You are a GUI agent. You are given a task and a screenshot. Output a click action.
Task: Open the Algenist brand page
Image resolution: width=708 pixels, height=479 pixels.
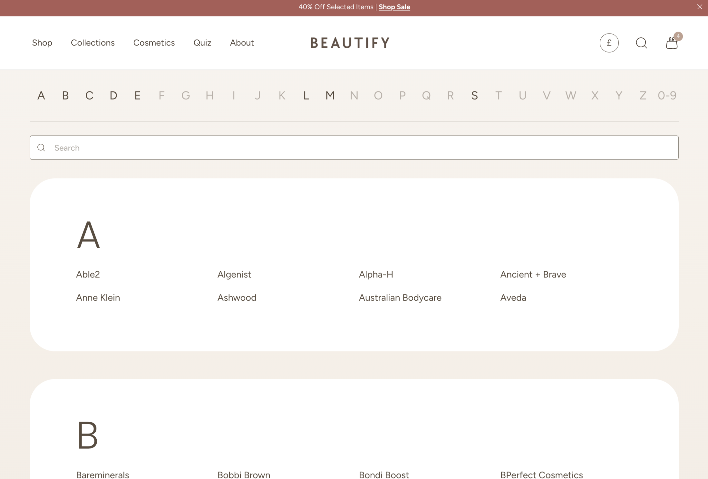[234, 274]
